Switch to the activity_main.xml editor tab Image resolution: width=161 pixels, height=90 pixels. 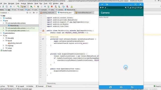click(x=48, y=13)
